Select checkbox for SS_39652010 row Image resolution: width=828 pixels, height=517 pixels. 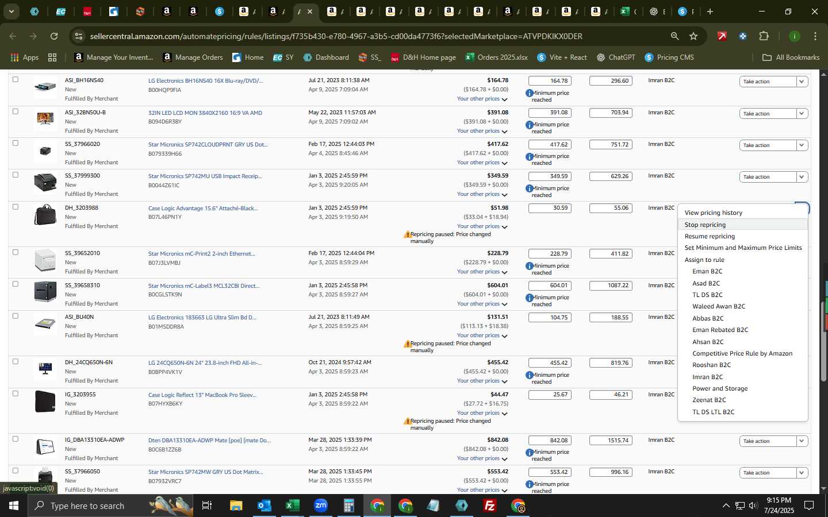pos(16,252)
